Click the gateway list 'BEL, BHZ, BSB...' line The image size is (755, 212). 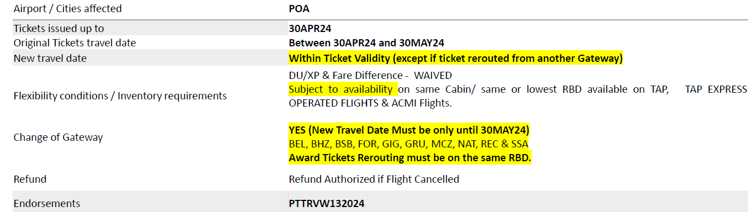408,144
